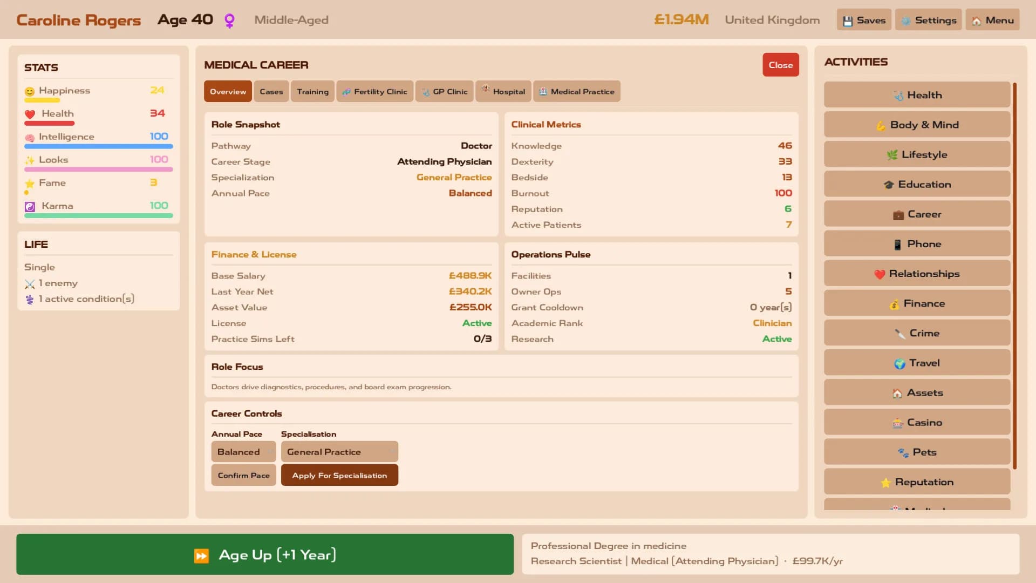
Task: Click the Activities panel scrollbar
Action: coord(1014,276)
